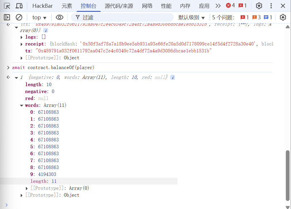Open DevTools settings gear in tab bar
Viewport: 291px width, 209px height.
[259, 6]
